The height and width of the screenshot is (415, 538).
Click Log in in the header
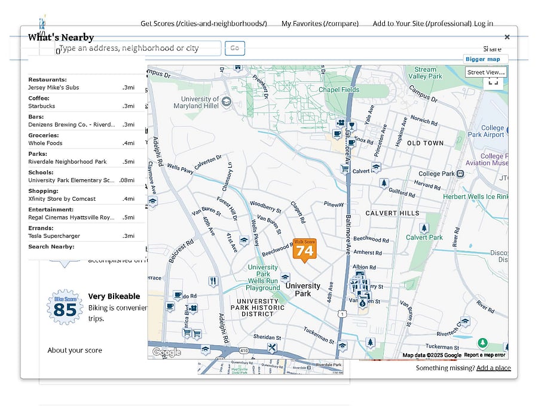[484, 24]
